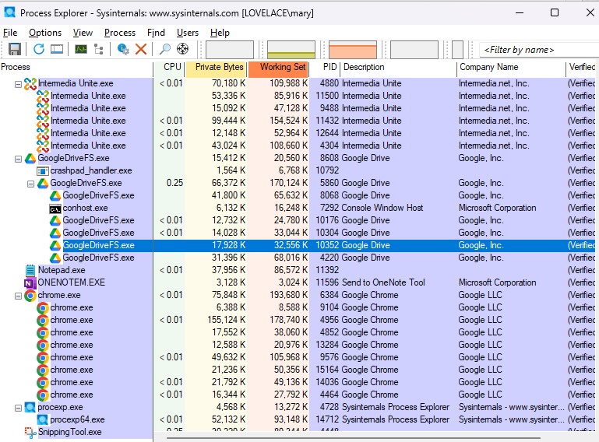
Task: Open the Options menu
Action: pyautogui.click(x=45, y=33)
